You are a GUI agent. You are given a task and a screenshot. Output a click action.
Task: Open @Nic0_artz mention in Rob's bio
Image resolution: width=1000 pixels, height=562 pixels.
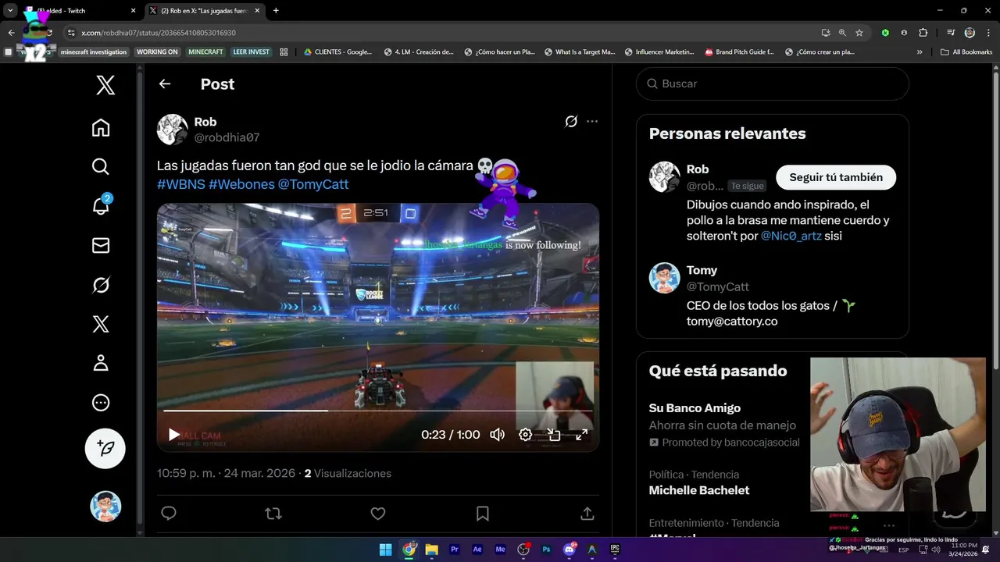[x=791, y=236]
